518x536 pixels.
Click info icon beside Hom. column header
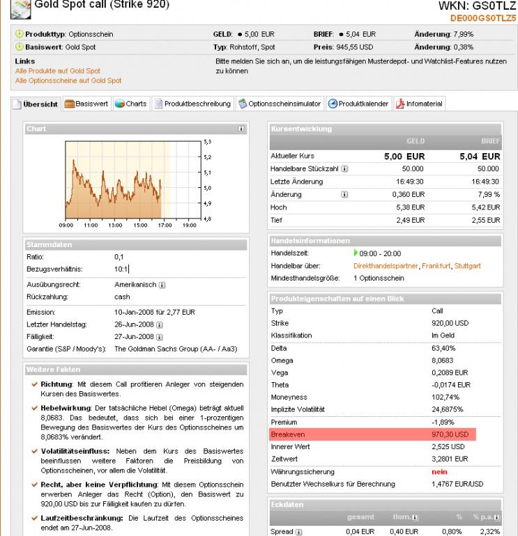click(415, 517)
